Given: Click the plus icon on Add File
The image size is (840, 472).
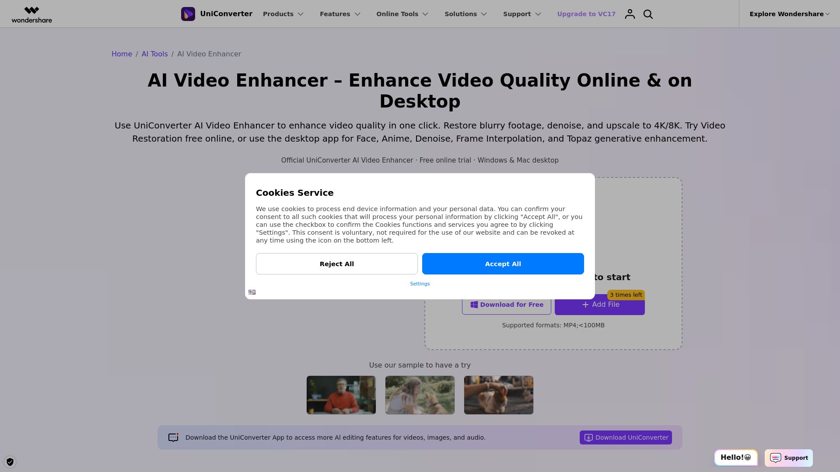Looking at the screenshot, I should tap(585, 305).
